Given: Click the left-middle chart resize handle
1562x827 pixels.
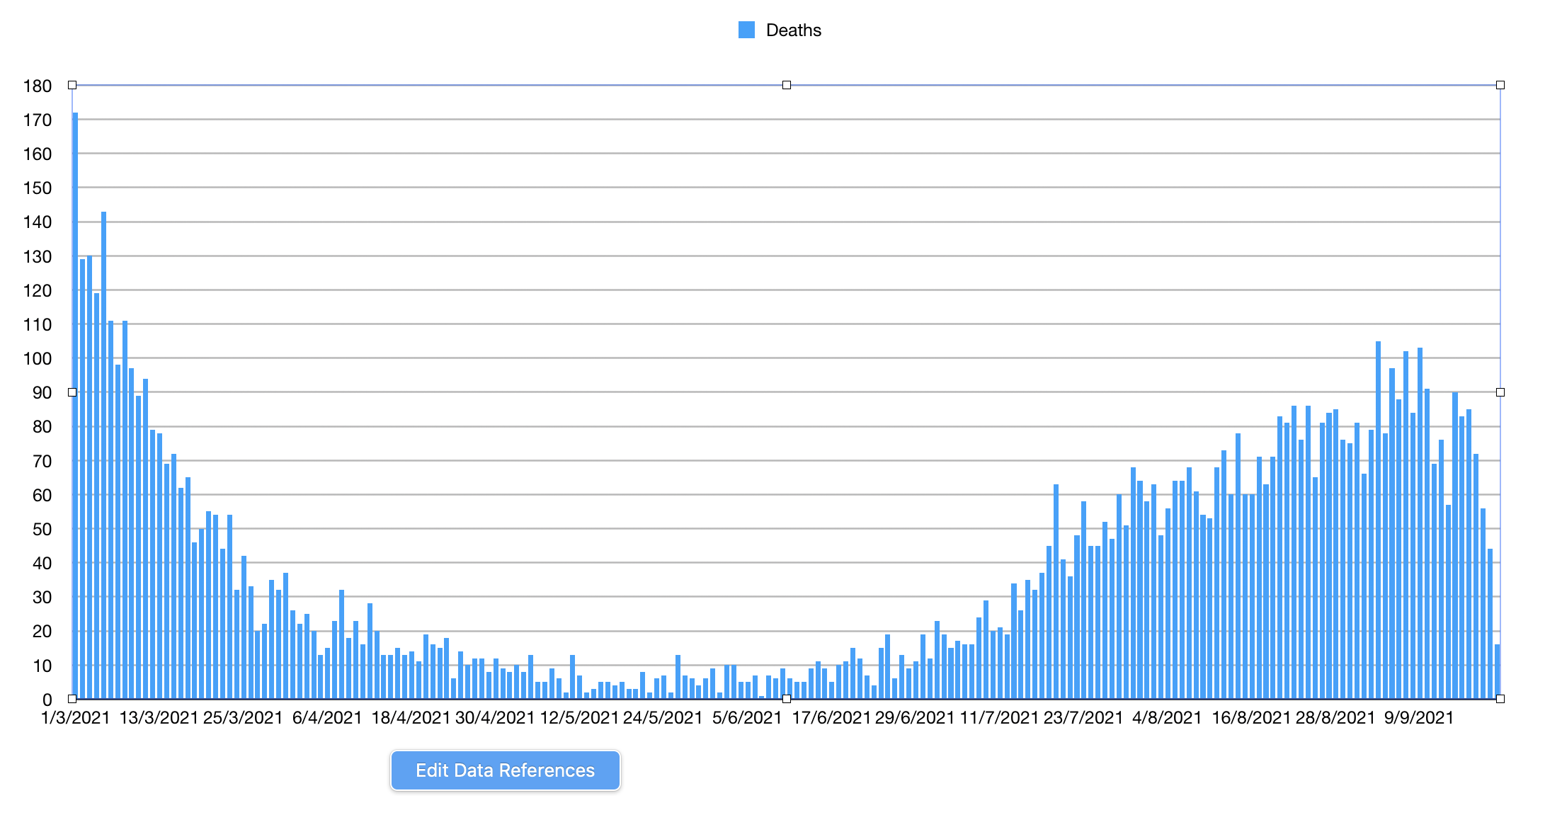Looking at the screenshot, I should click(72, 392).
